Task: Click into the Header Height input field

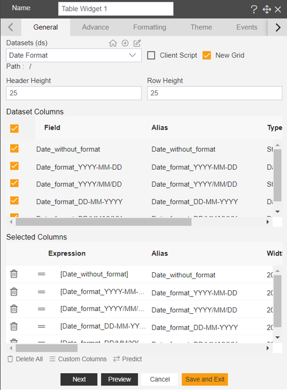Action: pos(74,93)
